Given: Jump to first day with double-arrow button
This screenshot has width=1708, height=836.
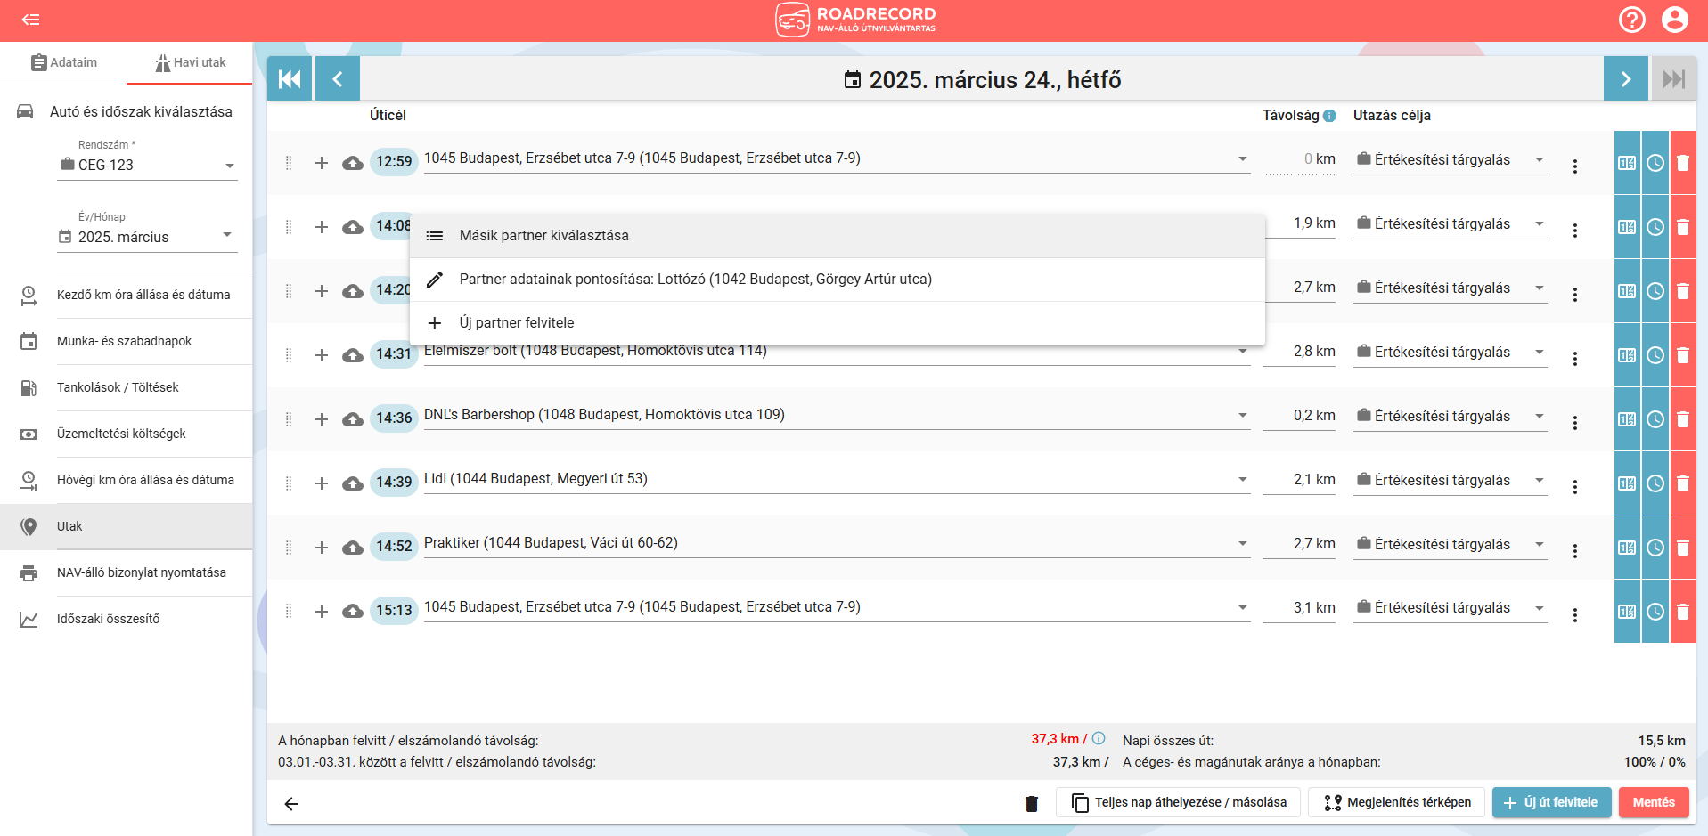Looking at the screenshot, I should [290, 79].
